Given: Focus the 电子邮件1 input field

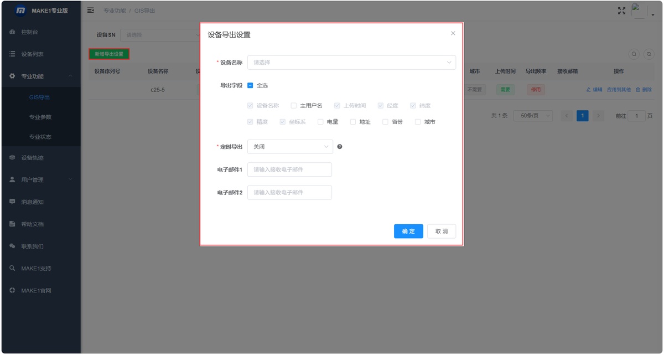Looking at the screenshot, I should click(x=289, y=169).
